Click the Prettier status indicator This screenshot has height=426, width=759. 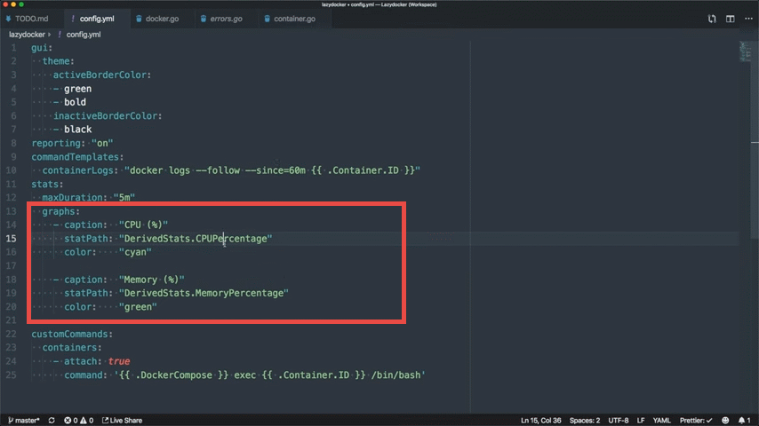pos(699,420)
